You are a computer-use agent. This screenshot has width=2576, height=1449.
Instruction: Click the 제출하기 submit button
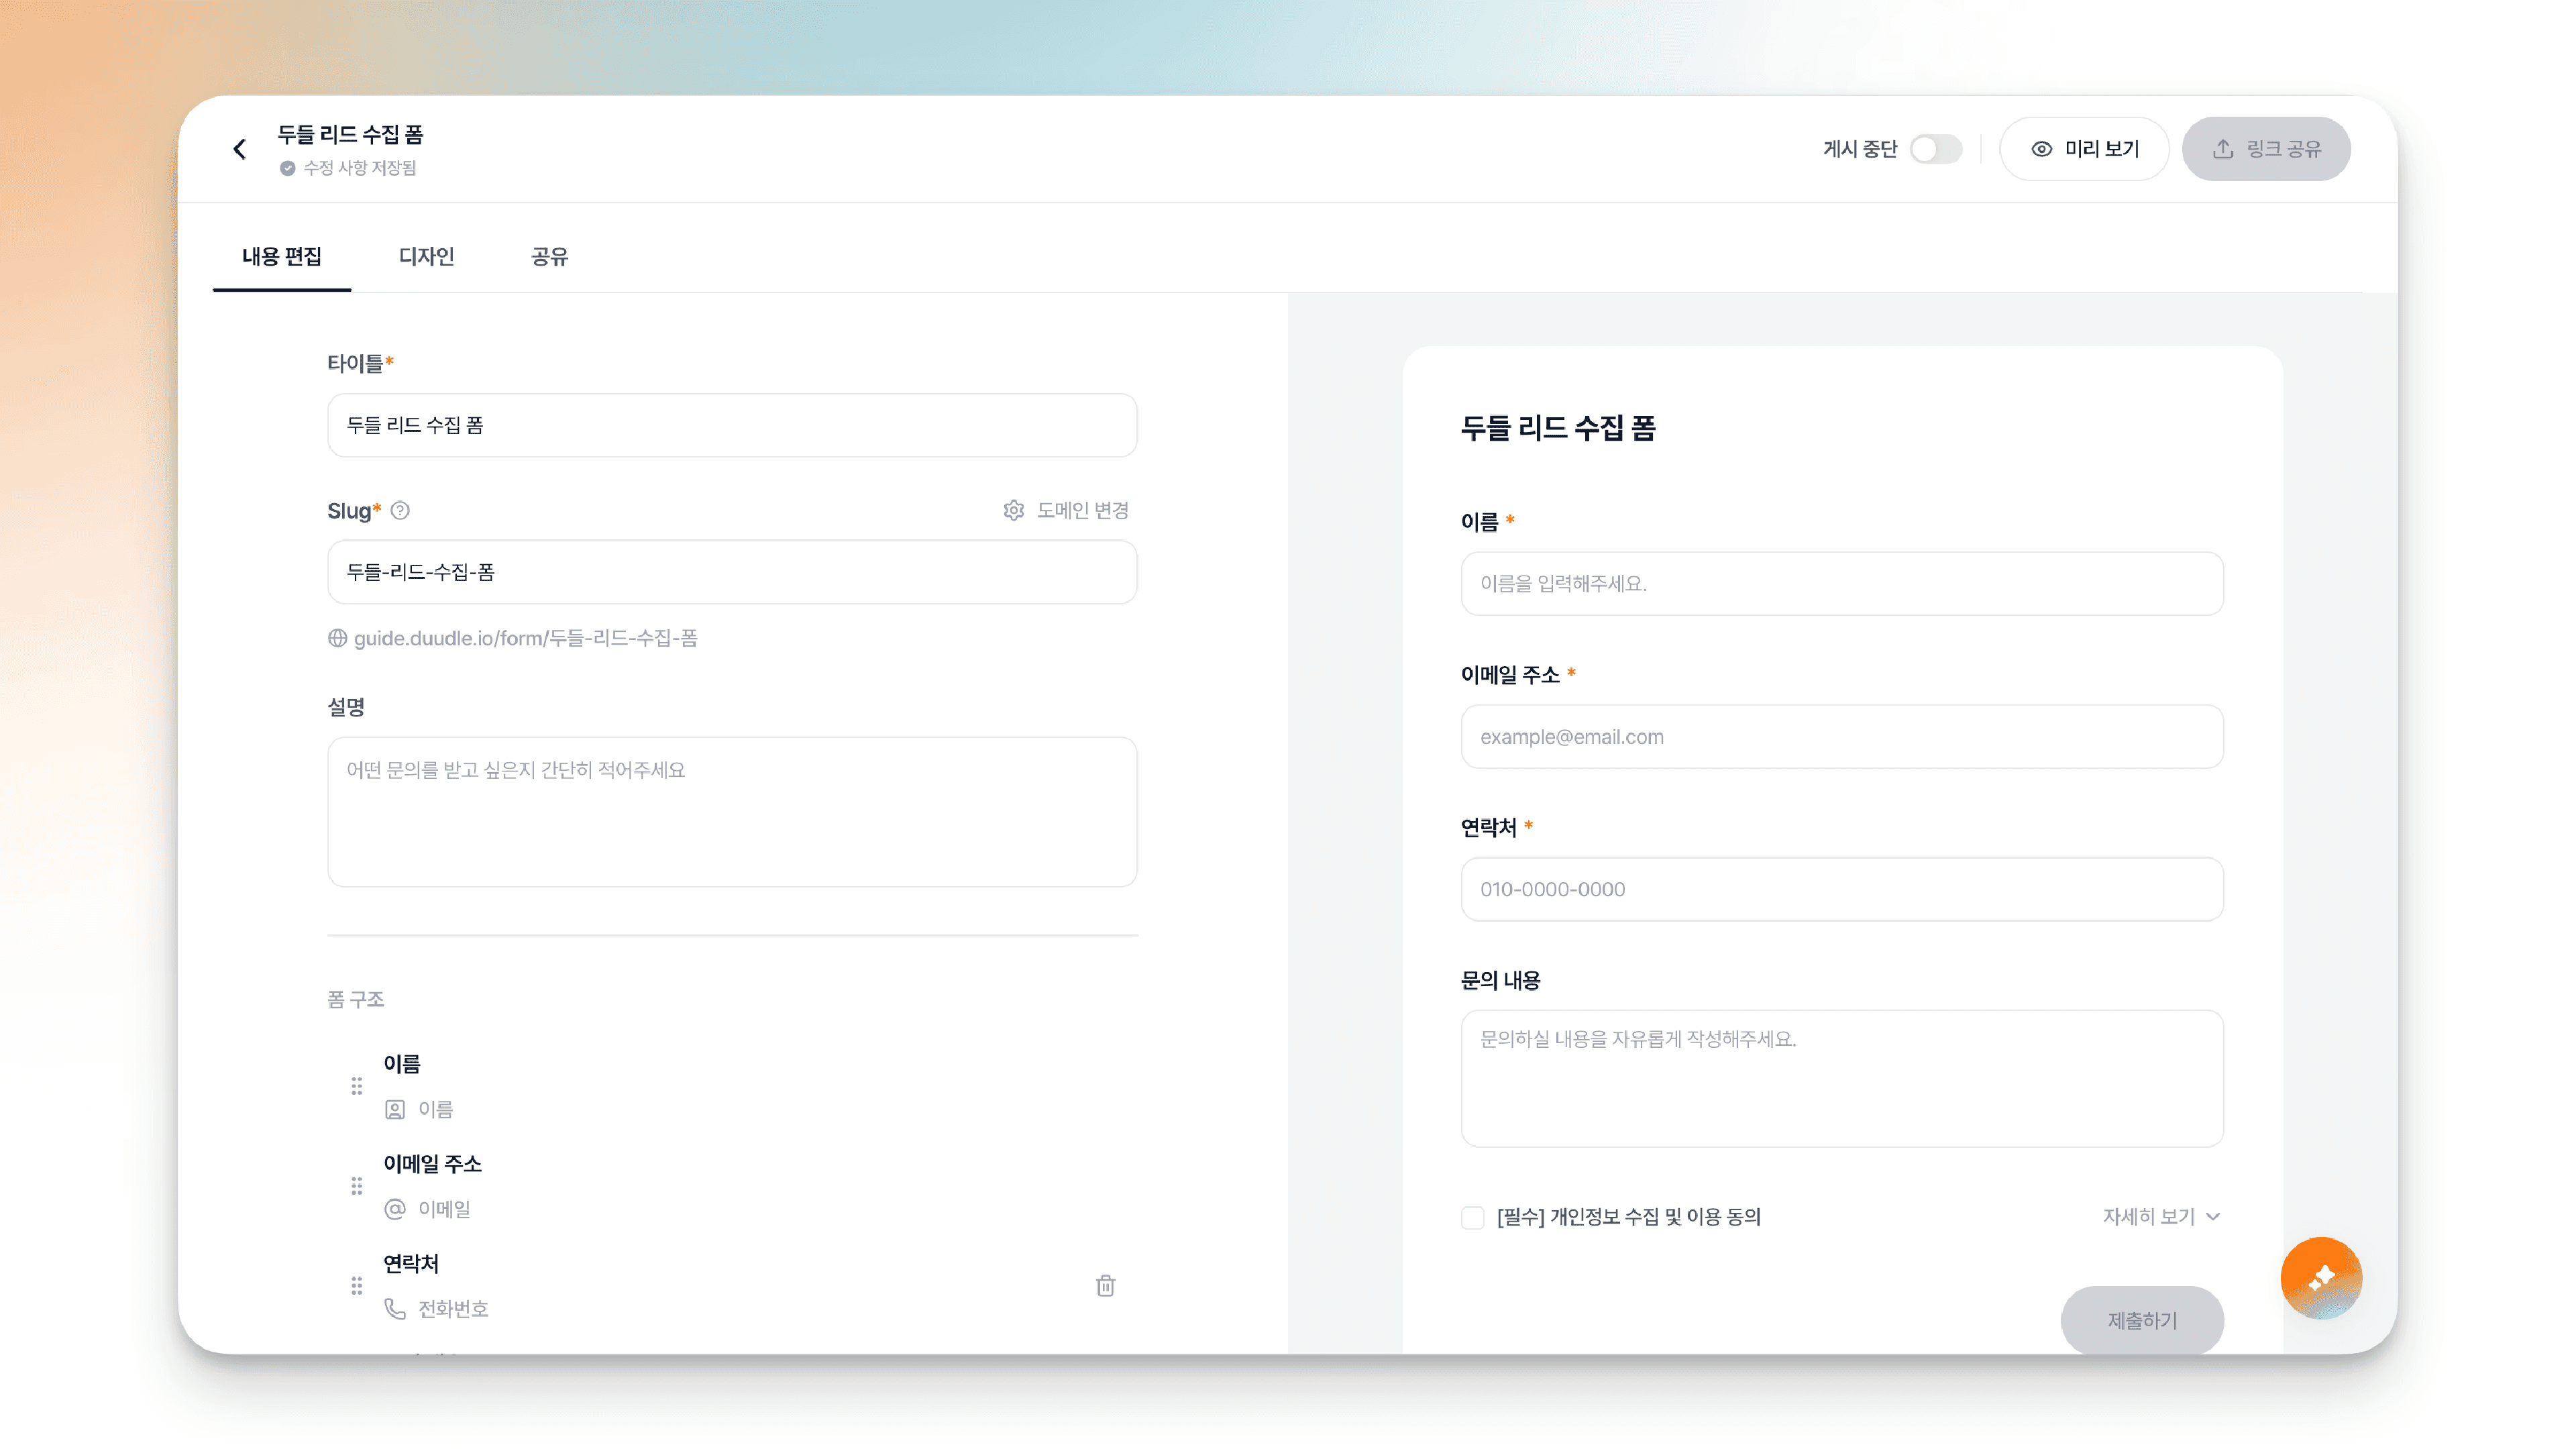click(x=2142, y=1320)
